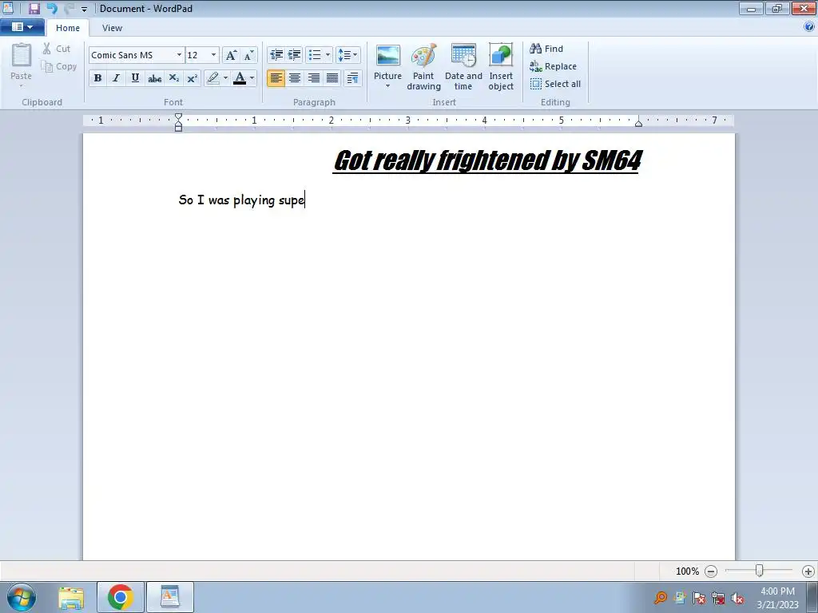The height and width of the screenshot is (613, 818).
Task: Click the Decrease indent icon
Action: [276, 55]
